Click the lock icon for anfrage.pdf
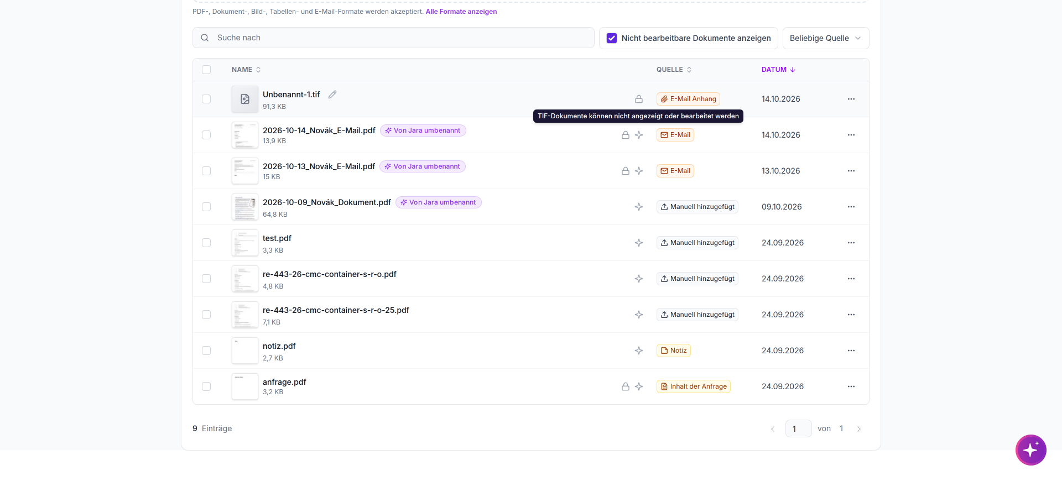This screenshot has width=1062, height=481. tap(626, 386)
